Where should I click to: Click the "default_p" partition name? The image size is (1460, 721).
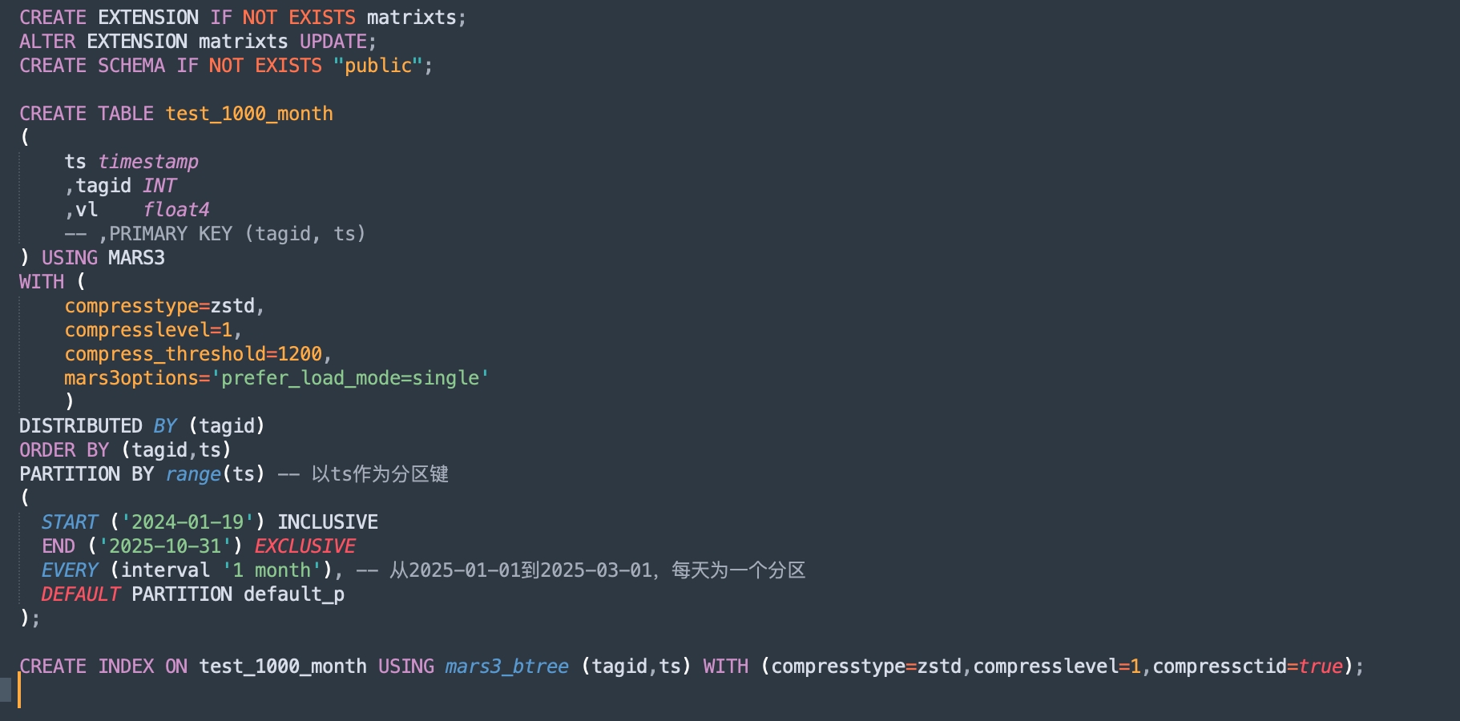[x=293, y=594]
